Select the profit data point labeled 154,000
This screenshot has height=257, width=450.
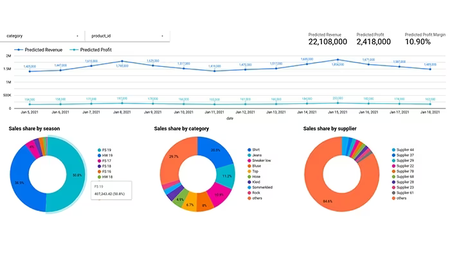30,104
